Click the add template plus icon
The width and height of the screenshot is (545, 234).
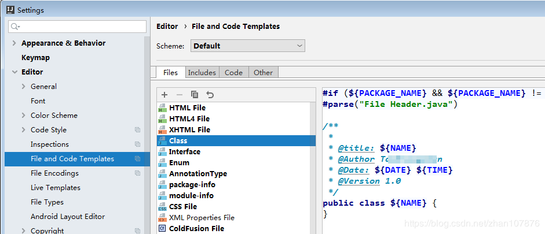tap(164, 95)
